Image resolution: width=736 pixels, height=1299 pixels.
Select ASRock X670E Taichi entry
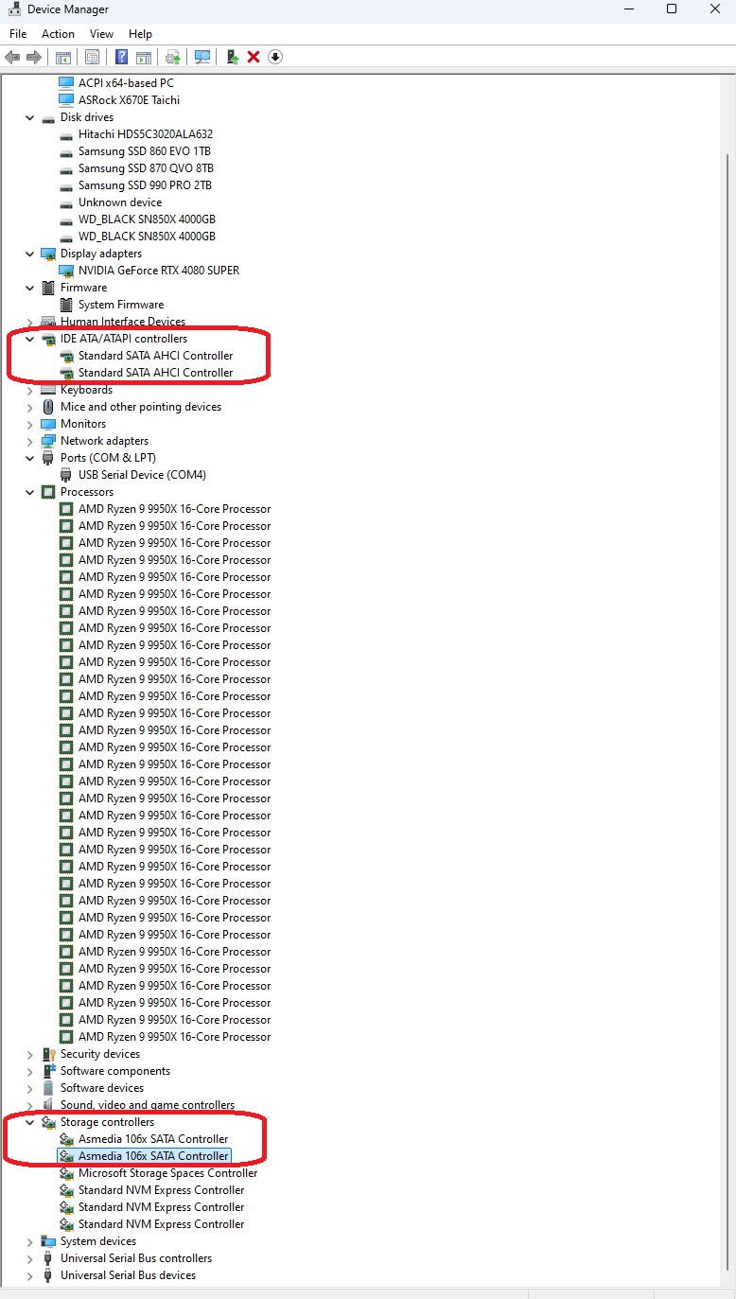tap(129, 100)
